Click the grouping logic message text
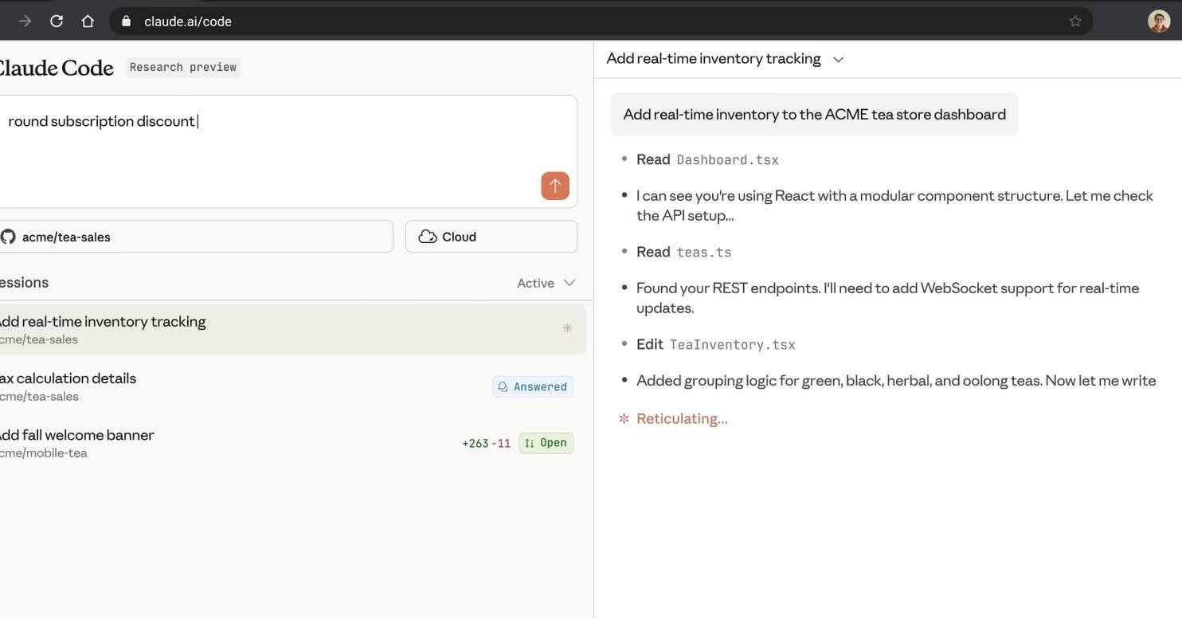 click(896, 380)
